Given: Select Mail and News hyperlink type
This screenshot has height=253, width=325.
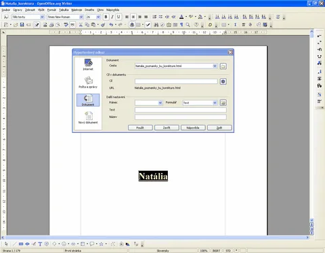Looking at the screenshot, I should [x=88, y=82].
